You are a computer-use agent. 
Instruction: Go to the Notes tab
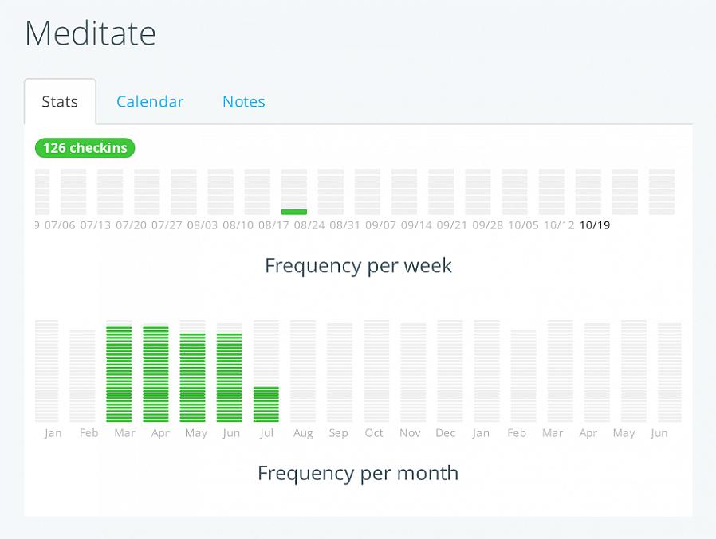(243, 102)
